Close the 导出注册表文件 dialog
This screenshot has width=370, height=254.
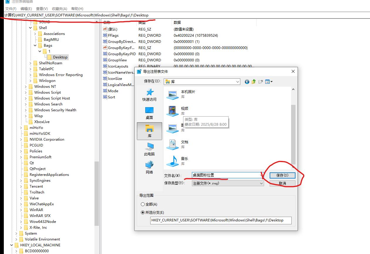[x=293, y=71]
